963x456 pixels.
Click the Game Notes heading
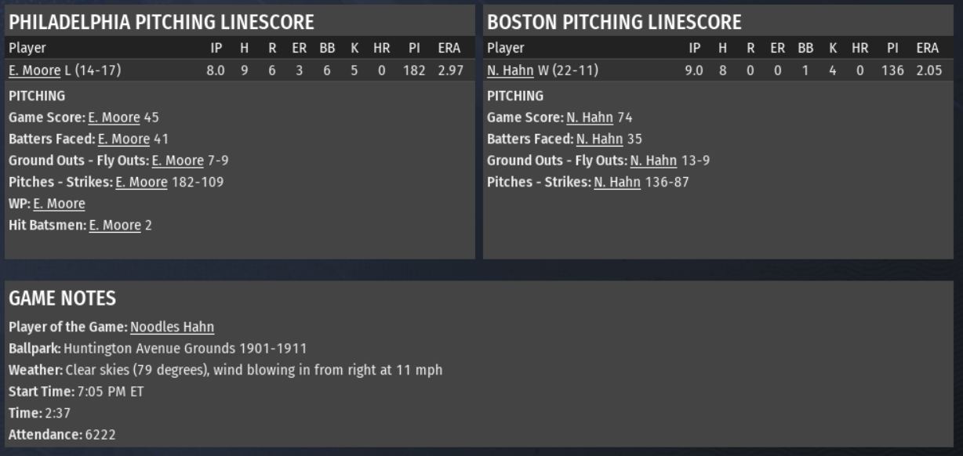pos(62,299)
